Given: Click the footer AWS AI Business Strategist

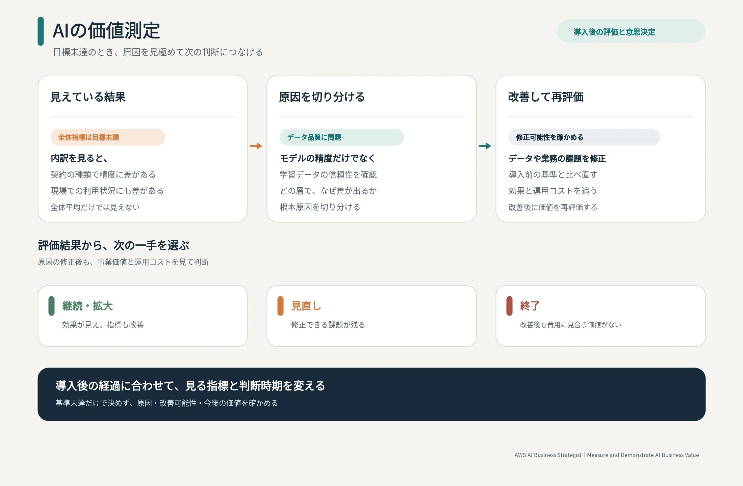Looking at the screenshot, I should [x=548, y=455].
